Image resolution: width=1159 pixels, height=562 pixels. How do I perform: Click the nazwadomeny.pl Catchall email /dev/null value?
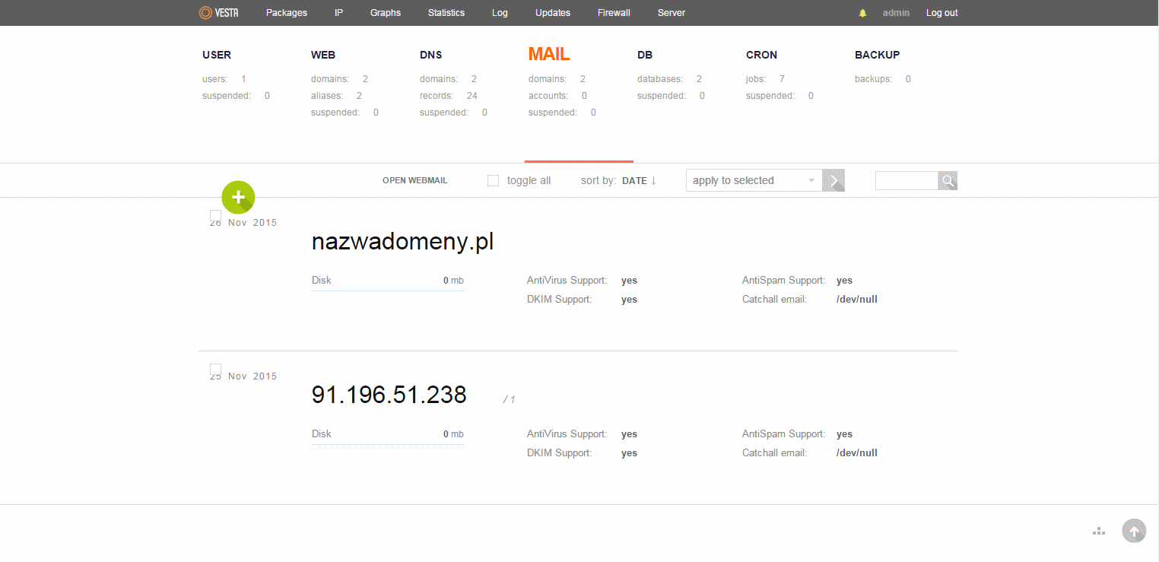(x=857, y=300)
